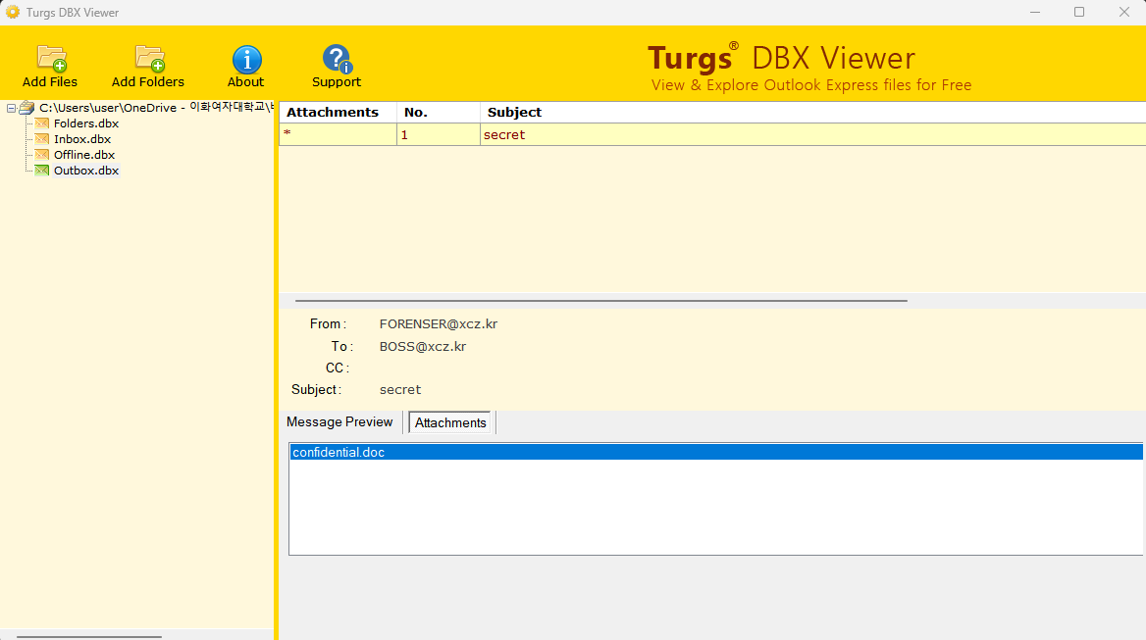Select Inbox.dbx in the file tree
Viewport: 1146px width, 640px height.
pyautogui.click(x=82, y=138)
